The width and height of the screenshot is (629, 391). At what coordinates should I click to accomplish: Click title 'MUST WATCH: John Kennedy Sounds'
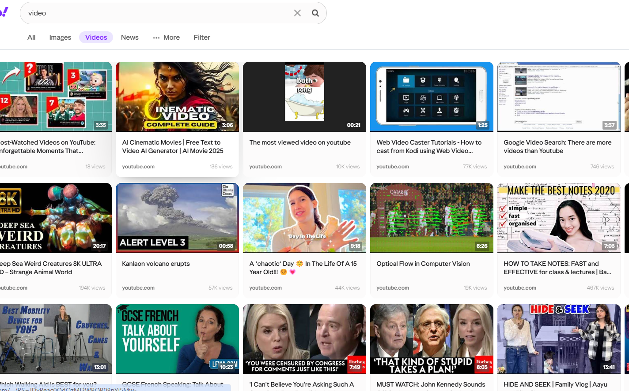431,385
